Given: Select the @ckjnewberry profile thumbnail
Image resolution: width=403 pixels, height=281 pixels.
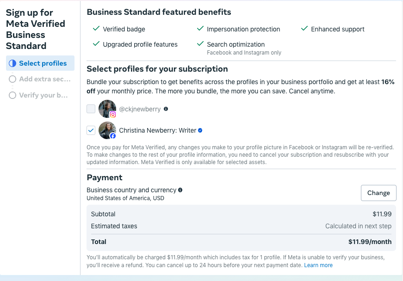Looking at the screenshot, I should (x=107, y=109).
